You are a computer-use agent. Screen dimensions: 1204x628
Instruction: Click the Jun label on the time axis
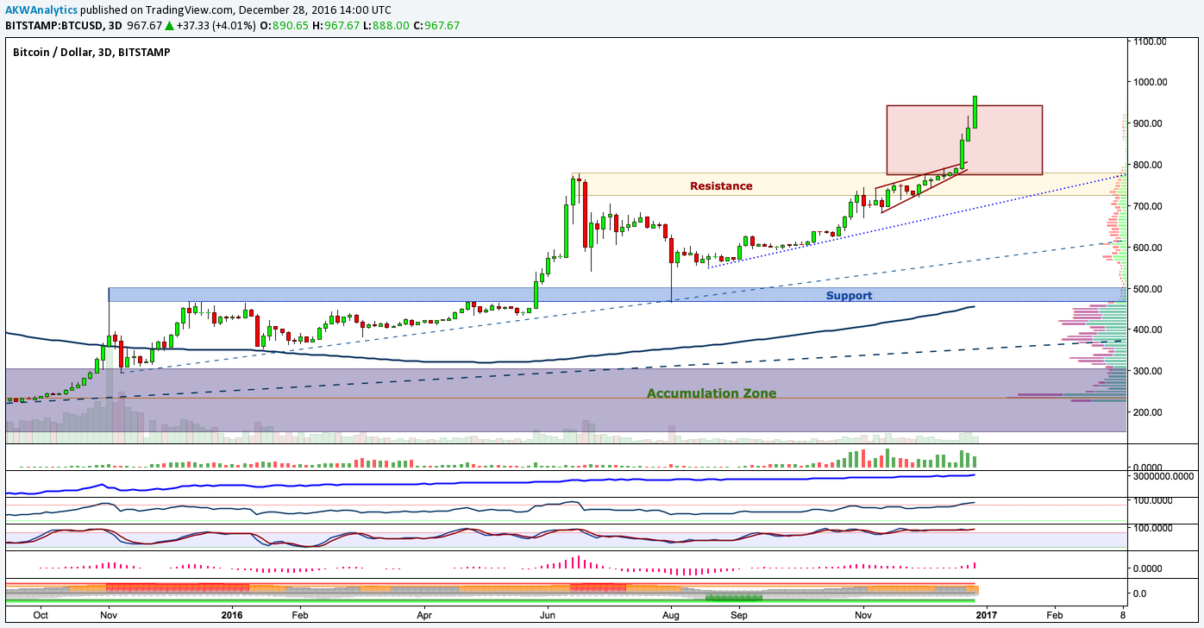[548, 616]
